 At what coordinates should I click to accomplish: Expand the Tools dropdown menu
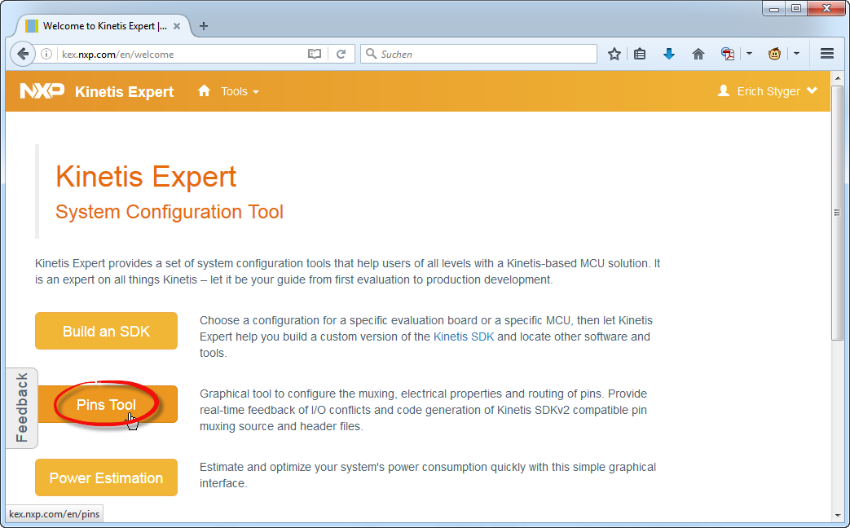(x=240, y=91)
